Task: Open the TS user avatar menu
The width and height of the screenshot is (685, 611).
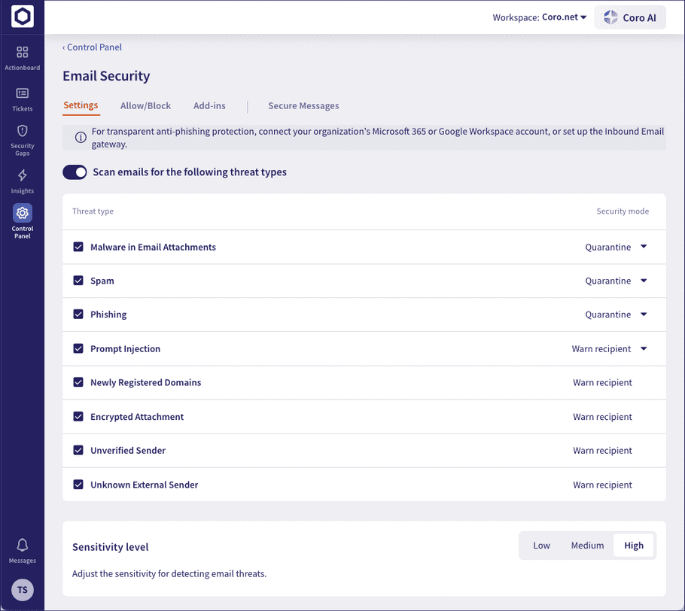Action: (x=23, y=590)
